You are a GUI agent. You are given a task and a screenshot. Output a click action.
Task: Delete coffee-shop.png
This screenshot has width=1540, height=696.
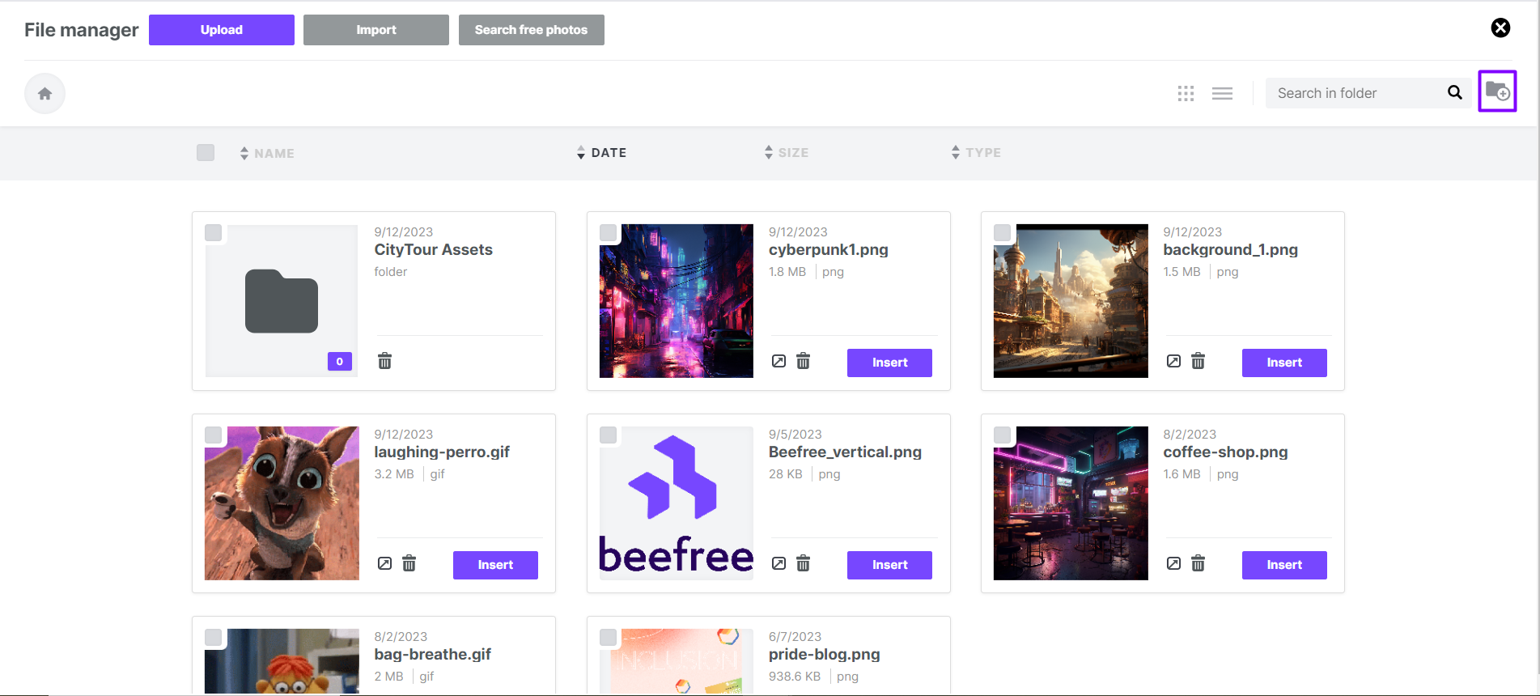[1198, 563]
